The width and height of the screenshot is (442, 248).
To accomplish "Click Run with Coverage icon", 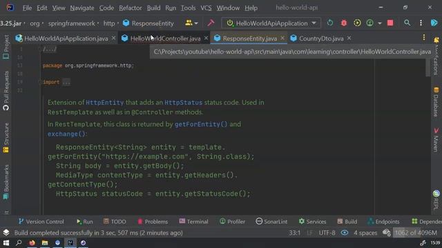I will pos(357,23).
